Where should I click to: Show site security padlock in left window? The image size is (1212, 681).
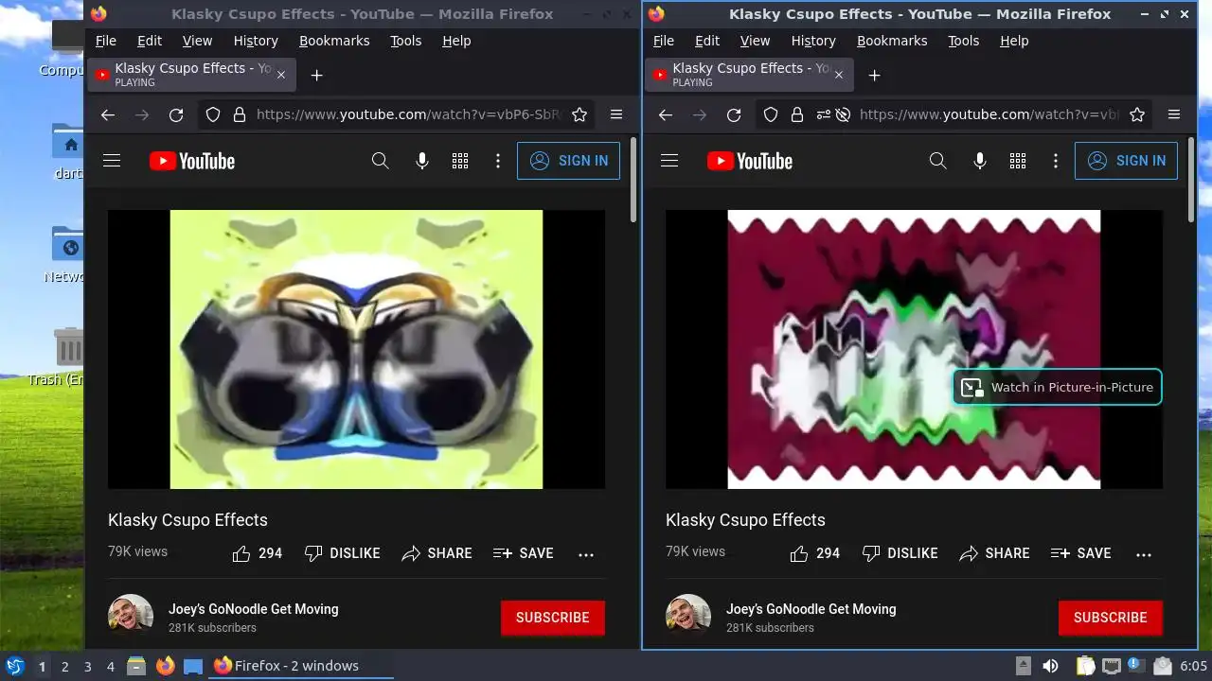coord(240,114)
